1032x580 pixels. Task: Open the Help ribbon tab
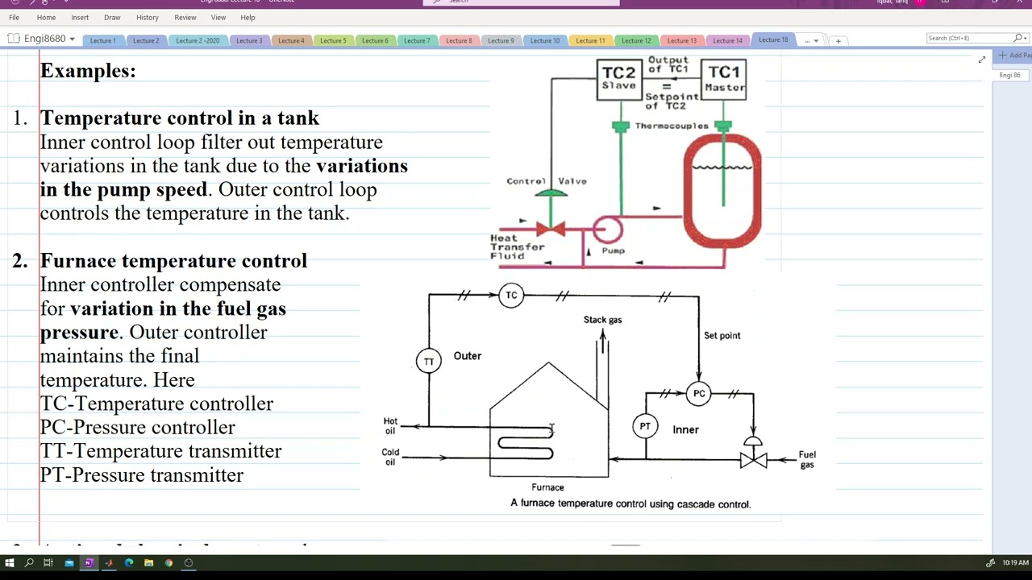(x=248, y=17)
